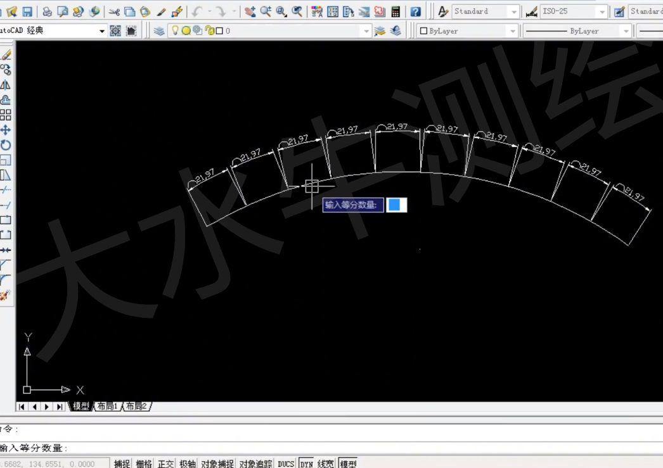Toggle DYN dynamic input
The height and width of the screenshot is (468, 663).
(306, 464)
